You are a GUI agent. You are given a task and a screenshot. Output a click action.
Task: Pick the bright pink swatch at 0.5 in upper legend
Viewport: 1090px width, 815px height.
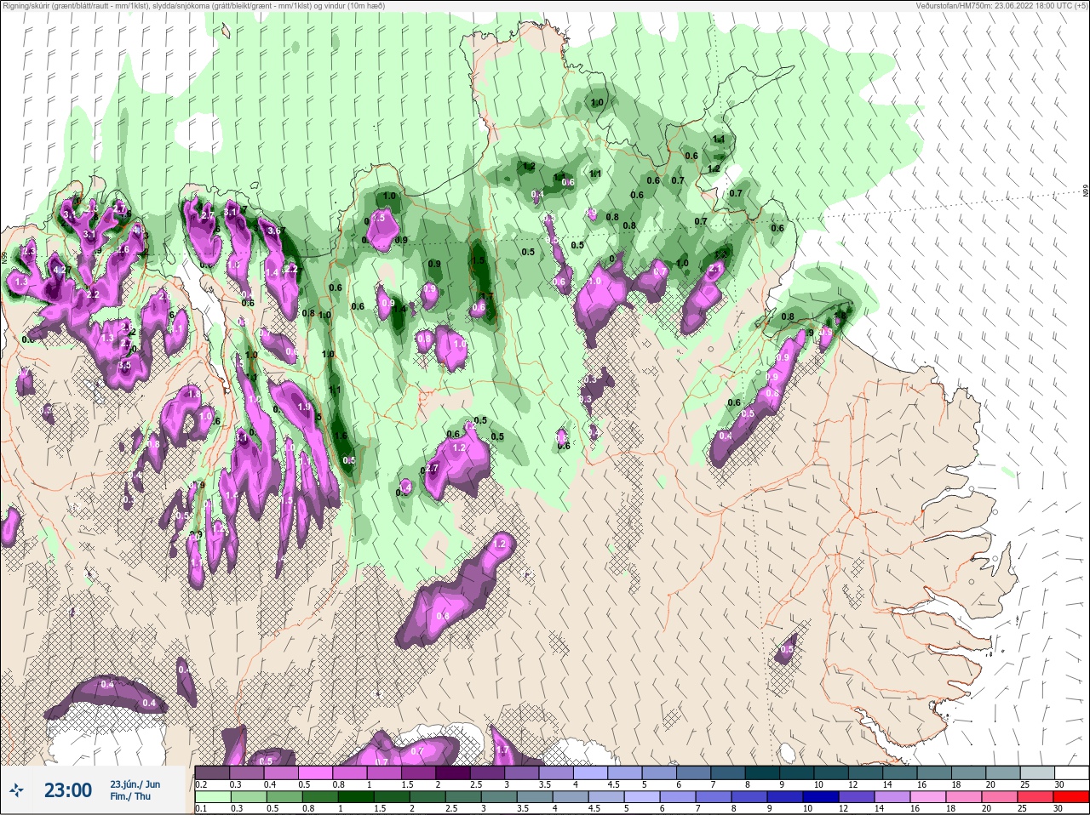(x=315, y=772)
